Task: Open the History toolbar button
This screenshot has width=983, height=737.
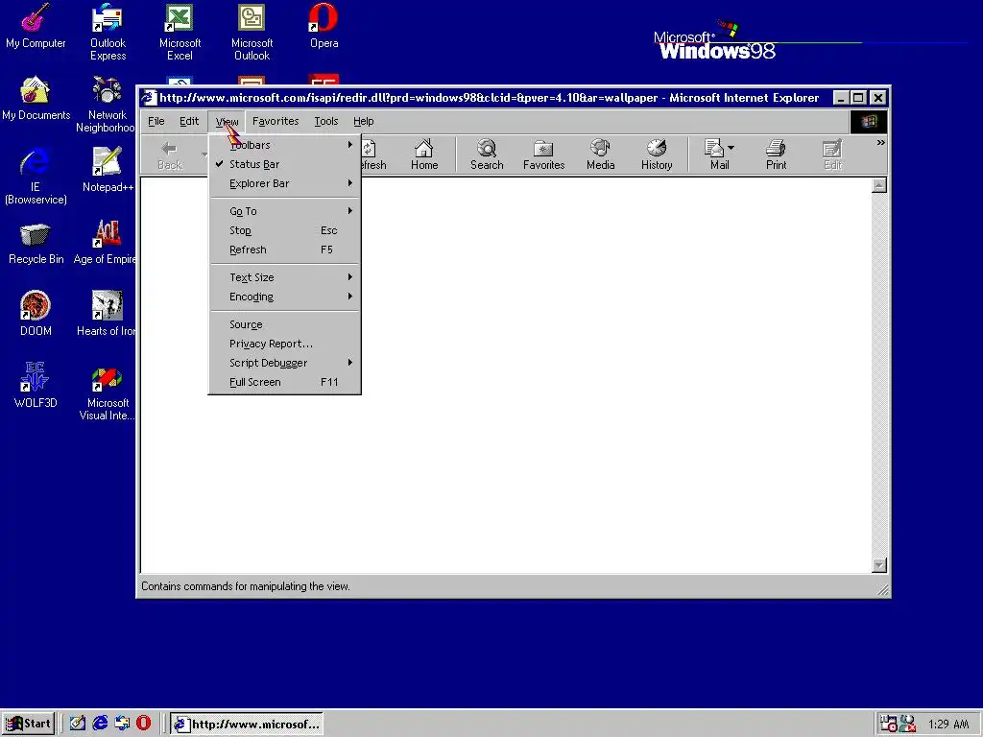Action: [x=657, y=155]
